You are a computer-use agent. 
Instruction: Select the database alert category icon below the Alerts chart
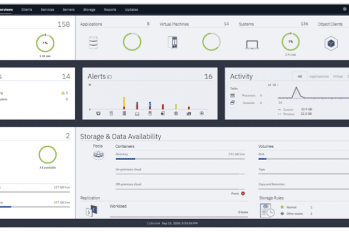pyautogui.click(x=111, y=114)
